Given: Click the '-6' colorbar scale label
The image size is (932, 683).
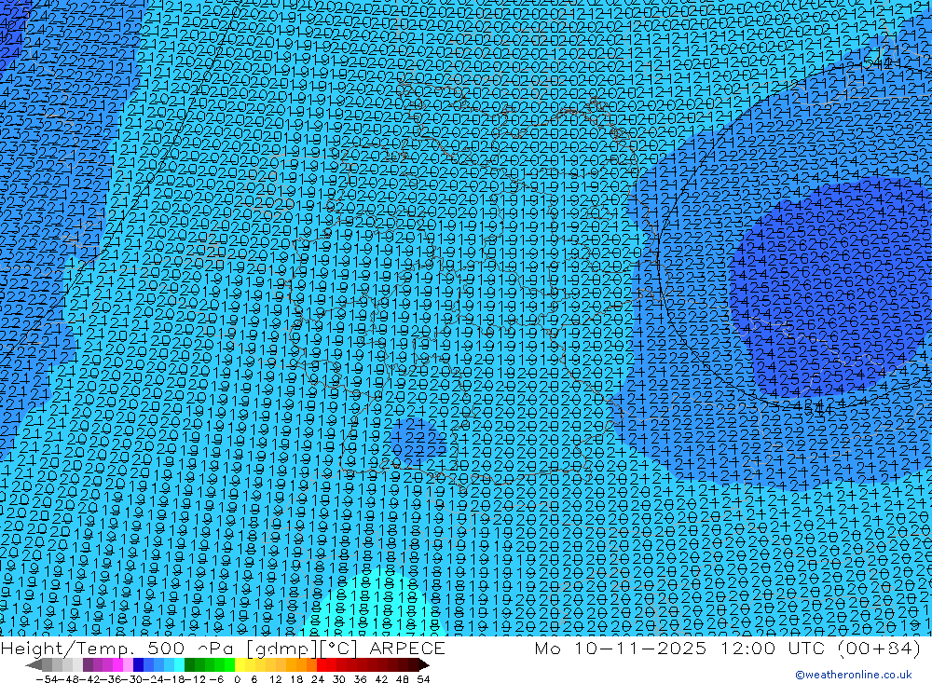Looking at the screenshot, I should (216, 679).
